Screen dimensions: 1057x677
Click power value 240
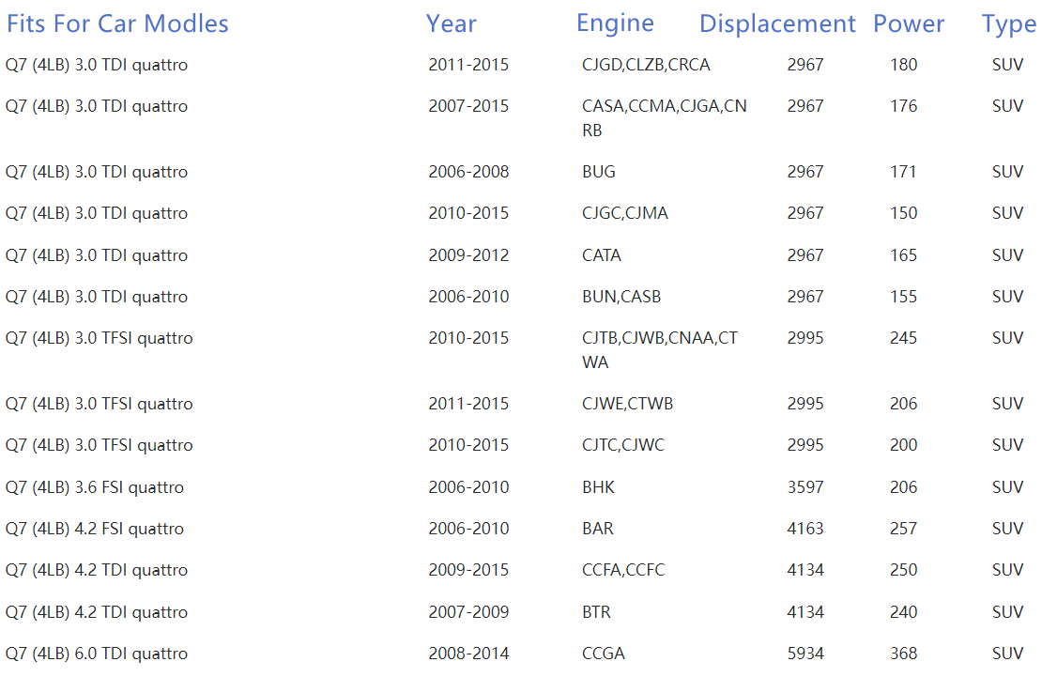903,612
